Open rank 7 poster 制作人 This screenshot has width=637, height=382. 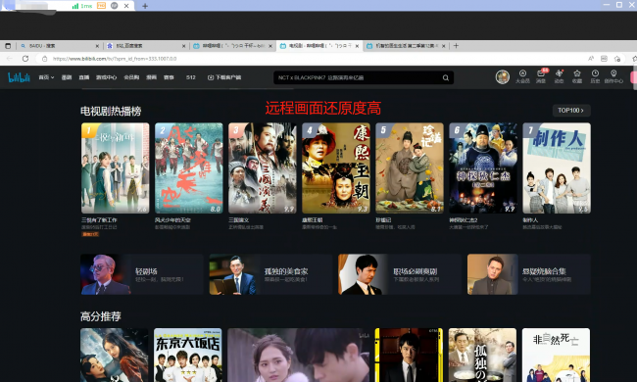click(x=557, y=168)
